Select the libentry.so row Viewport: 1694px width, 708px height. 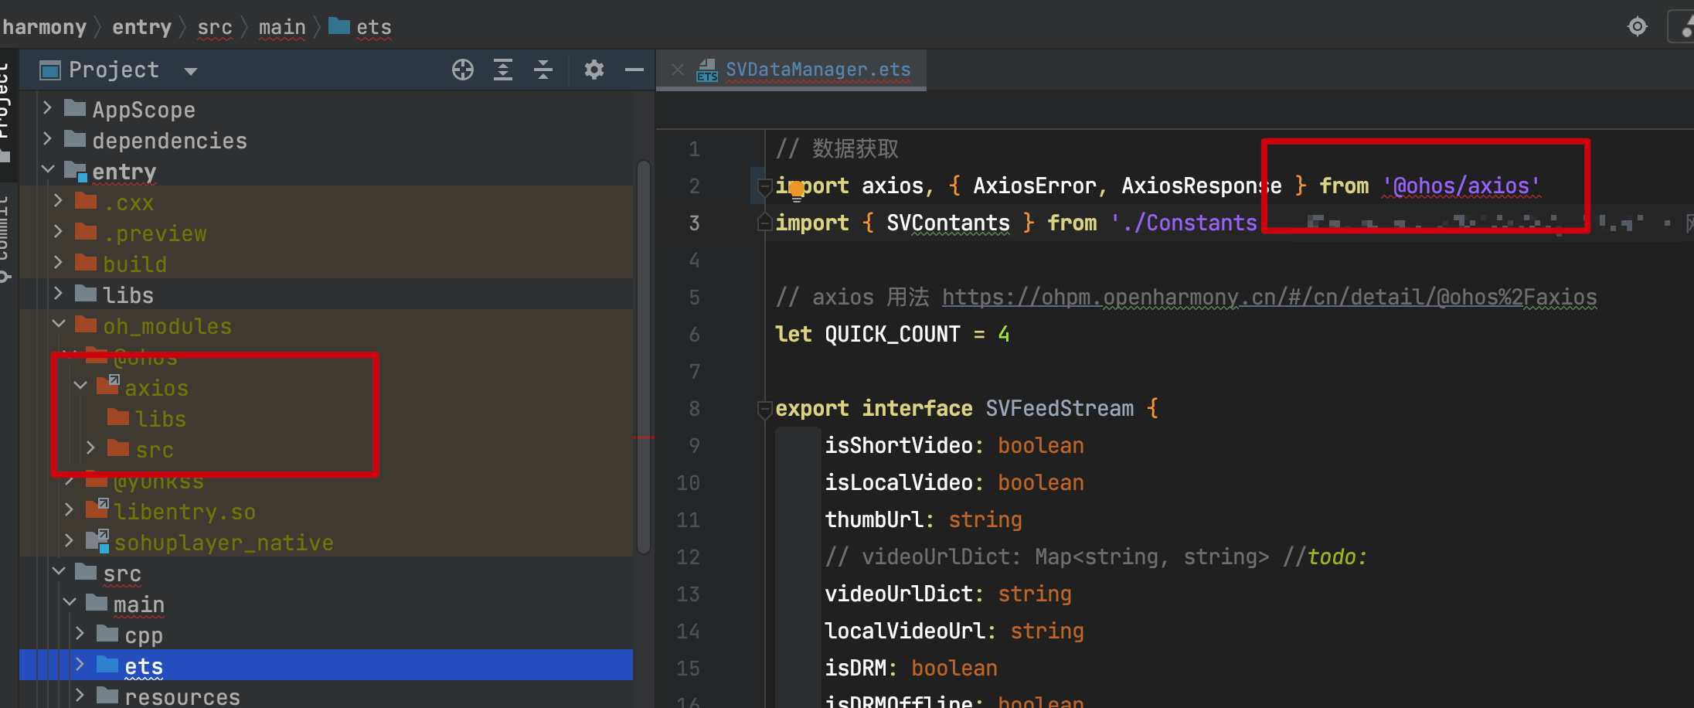pos(326,511)
